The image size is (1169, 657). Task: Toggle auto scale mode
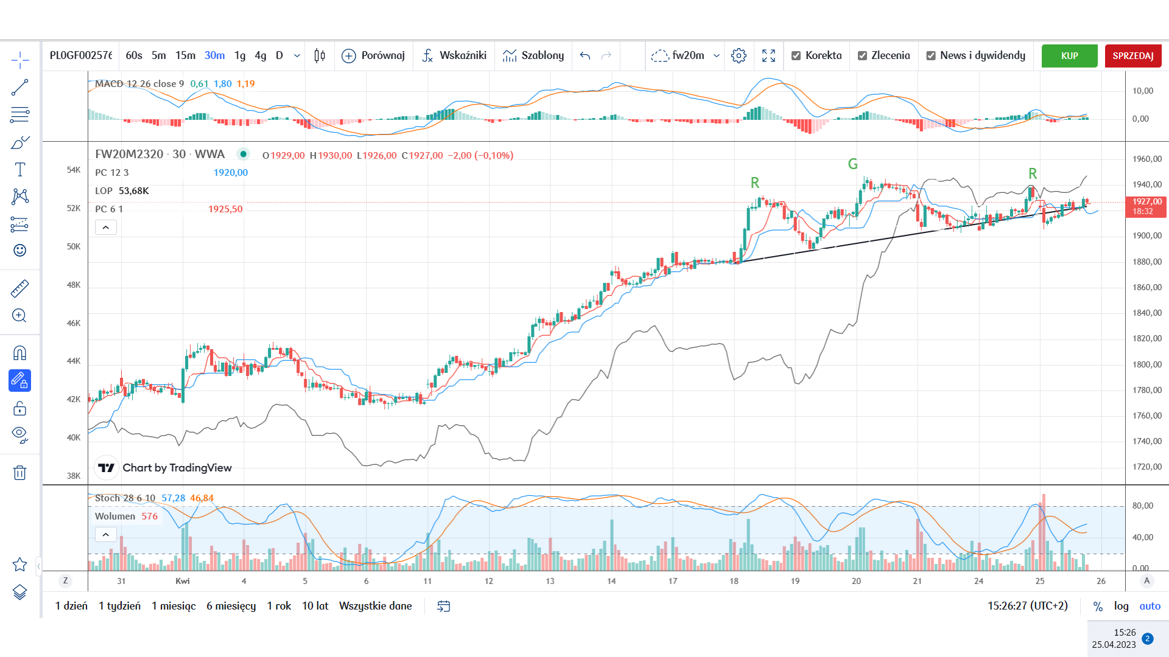coord(1150,606)
